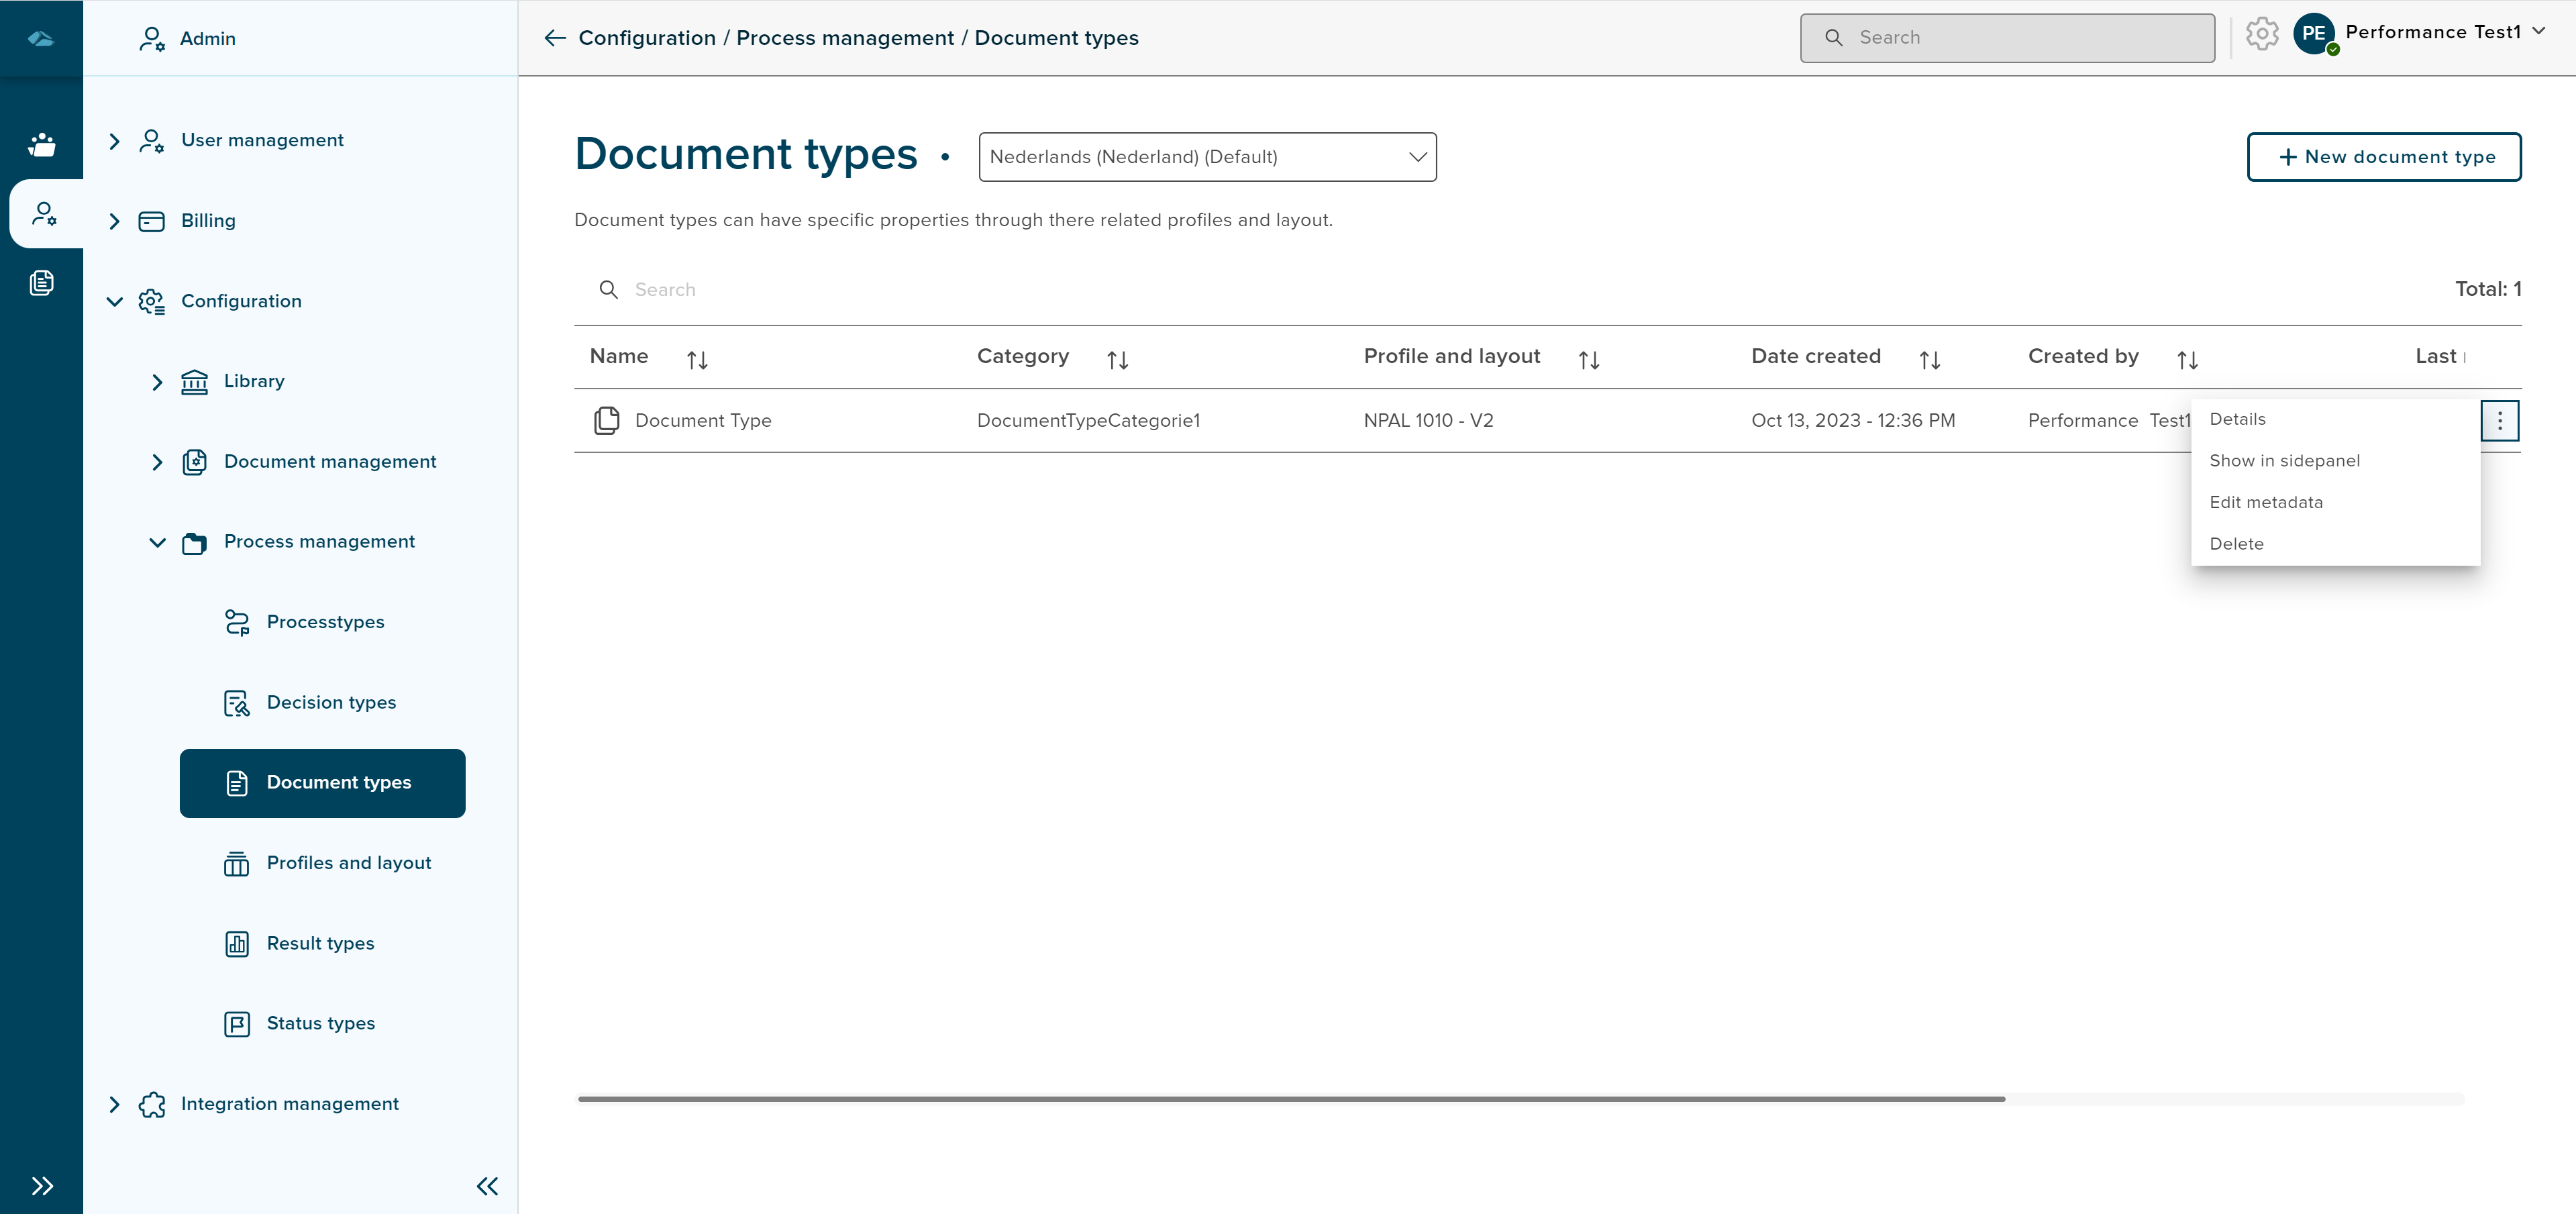The height and width of the screenshot is (1214, 2576).
Task: Click the Status types icon
Action: [236, 1023]
